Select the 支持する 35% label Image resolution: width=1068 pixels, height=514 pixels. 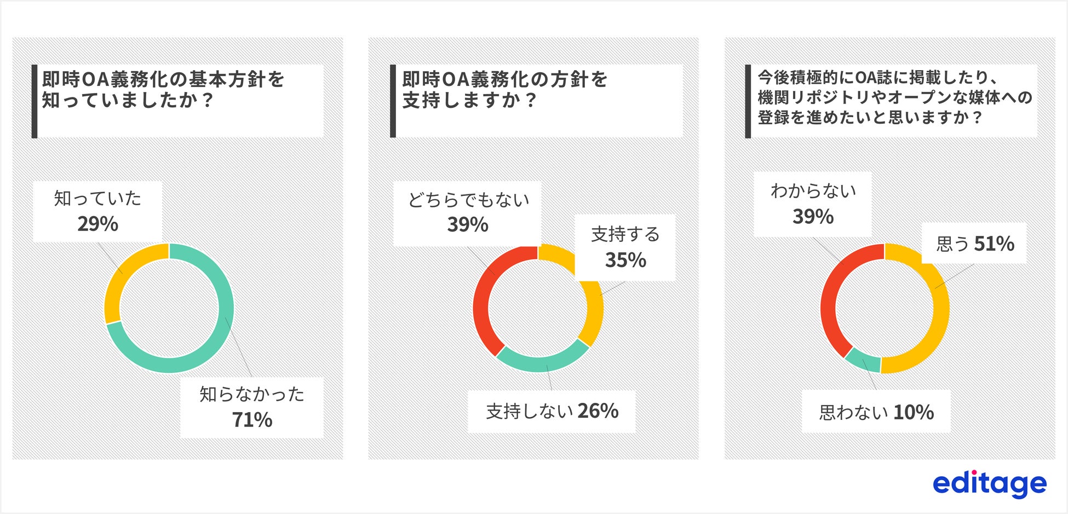coord(625,247)
